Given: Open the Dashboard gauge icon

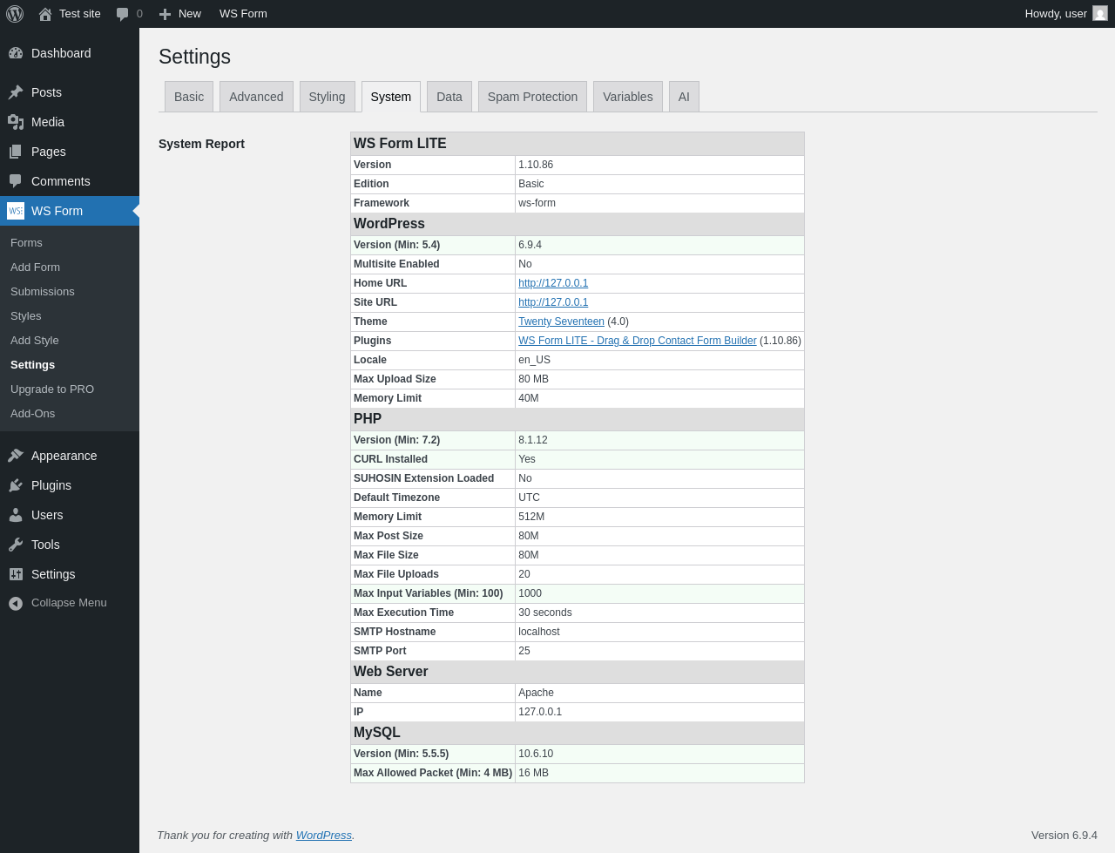Looking at the screenshot, I should click(x=16, y=53).
